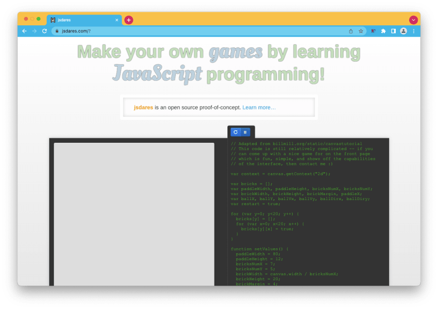
Task: Open the extensions puzzle icon
Action: [x=383, y=31]
